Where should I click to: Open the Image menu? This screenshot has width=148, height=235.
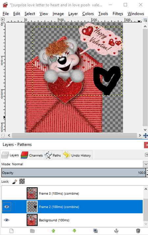coord(58,14)
